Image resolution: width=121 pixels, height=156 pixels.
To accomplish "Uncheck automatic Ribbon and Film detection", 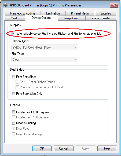I will coord(13,33).
